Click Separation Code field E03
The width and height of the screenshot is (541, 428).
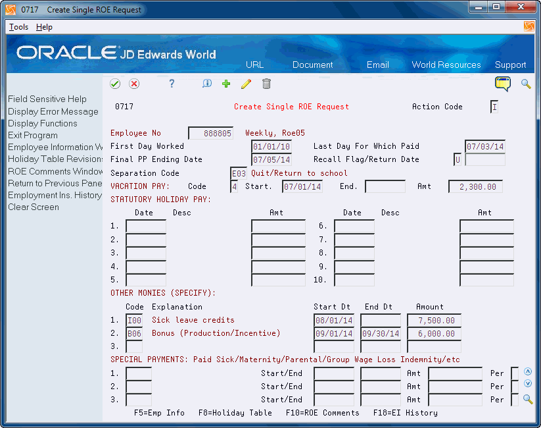point(239,173)
